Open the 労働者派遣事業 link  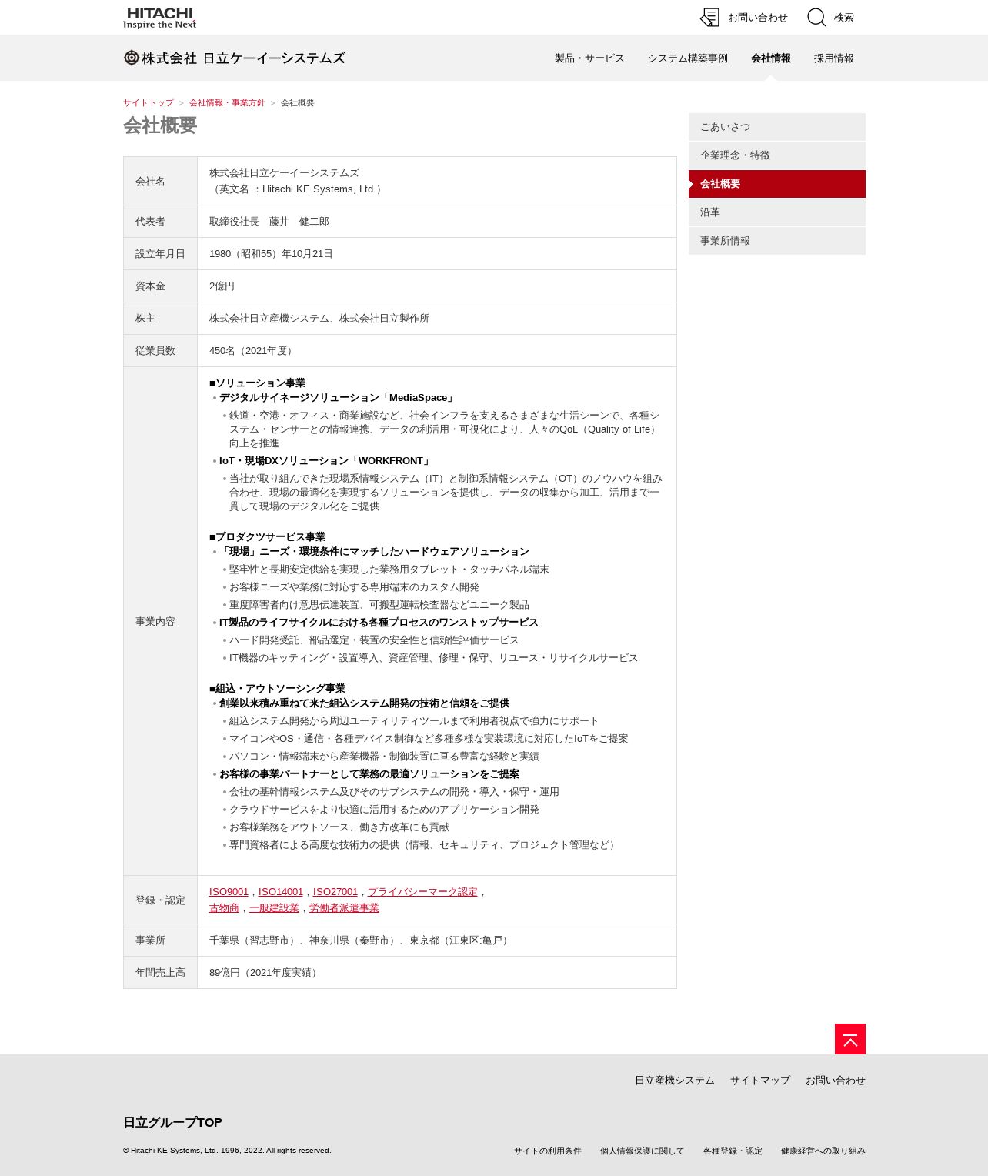point(344,908)
